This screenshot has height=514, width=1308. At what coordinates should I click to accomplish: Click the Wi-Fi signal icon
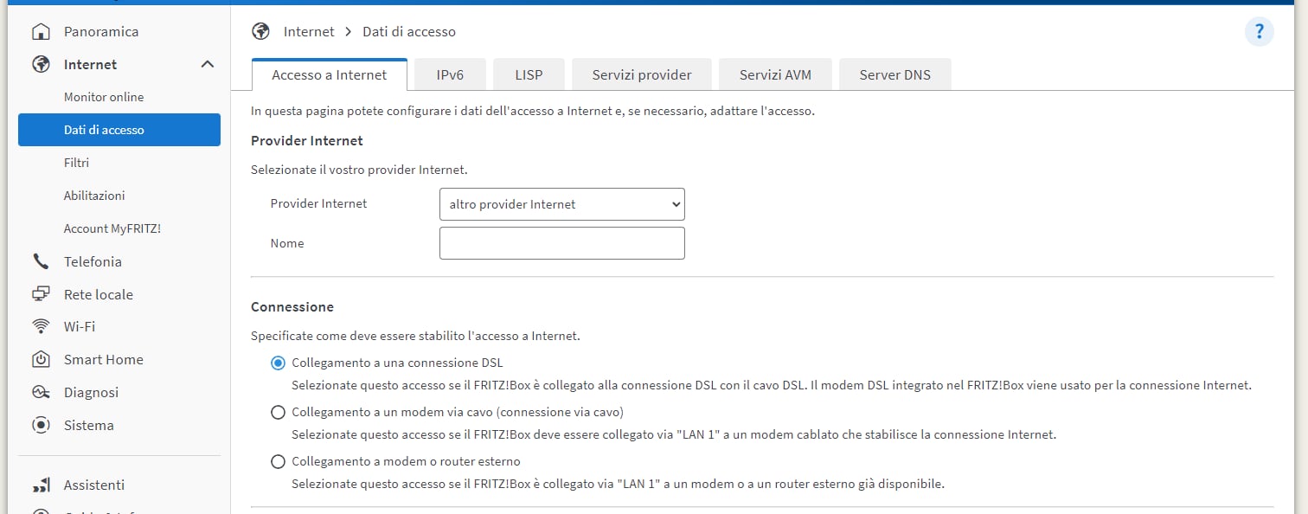click(x=41, y=326)
